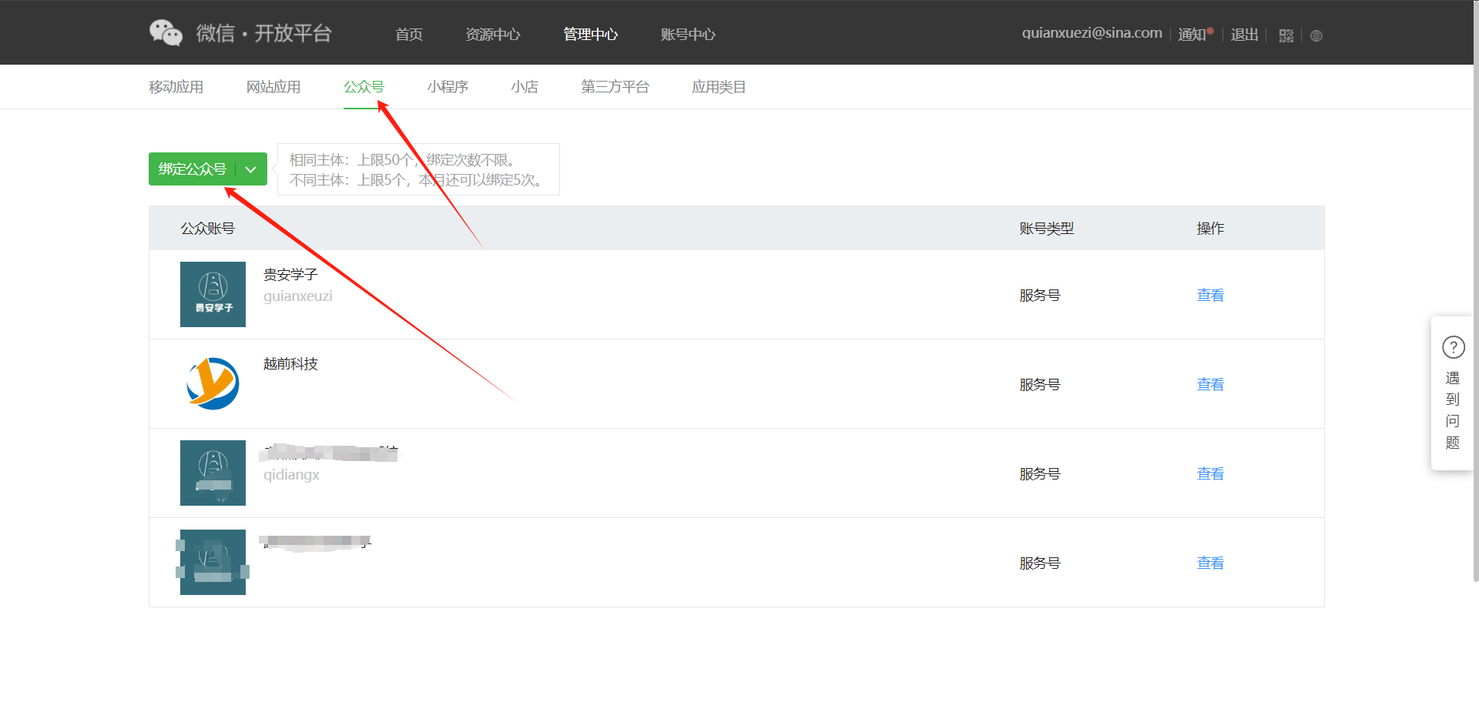The height and width of the screenshot is (702, 1479).
Task: Click the qidiangx account avatar
Action: 213,473
